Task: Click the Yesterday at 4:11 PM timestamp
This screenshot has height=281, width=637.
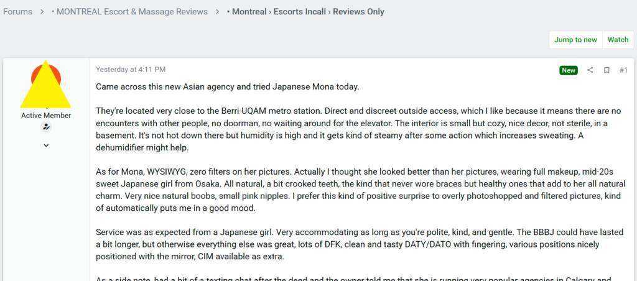Action: pyautogui.click(x=131, y=70)
